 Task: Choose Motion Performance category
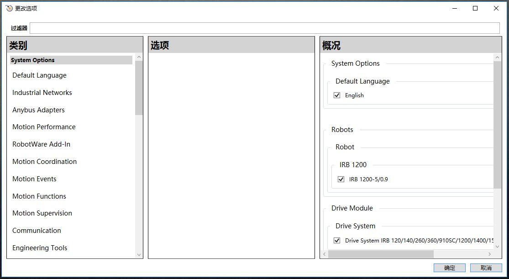tap(44, 127)
